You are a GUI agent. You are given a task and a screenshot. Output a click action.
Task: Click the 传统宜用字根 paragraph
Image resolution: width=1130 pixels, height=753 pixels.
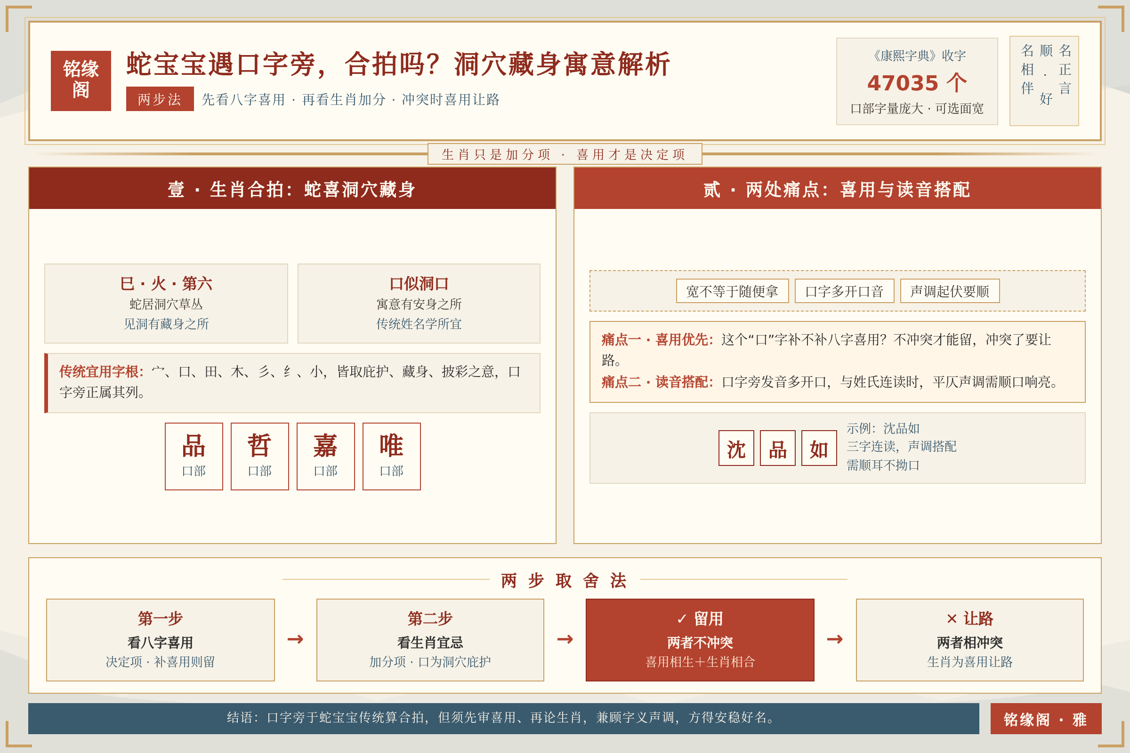point(292,383)
